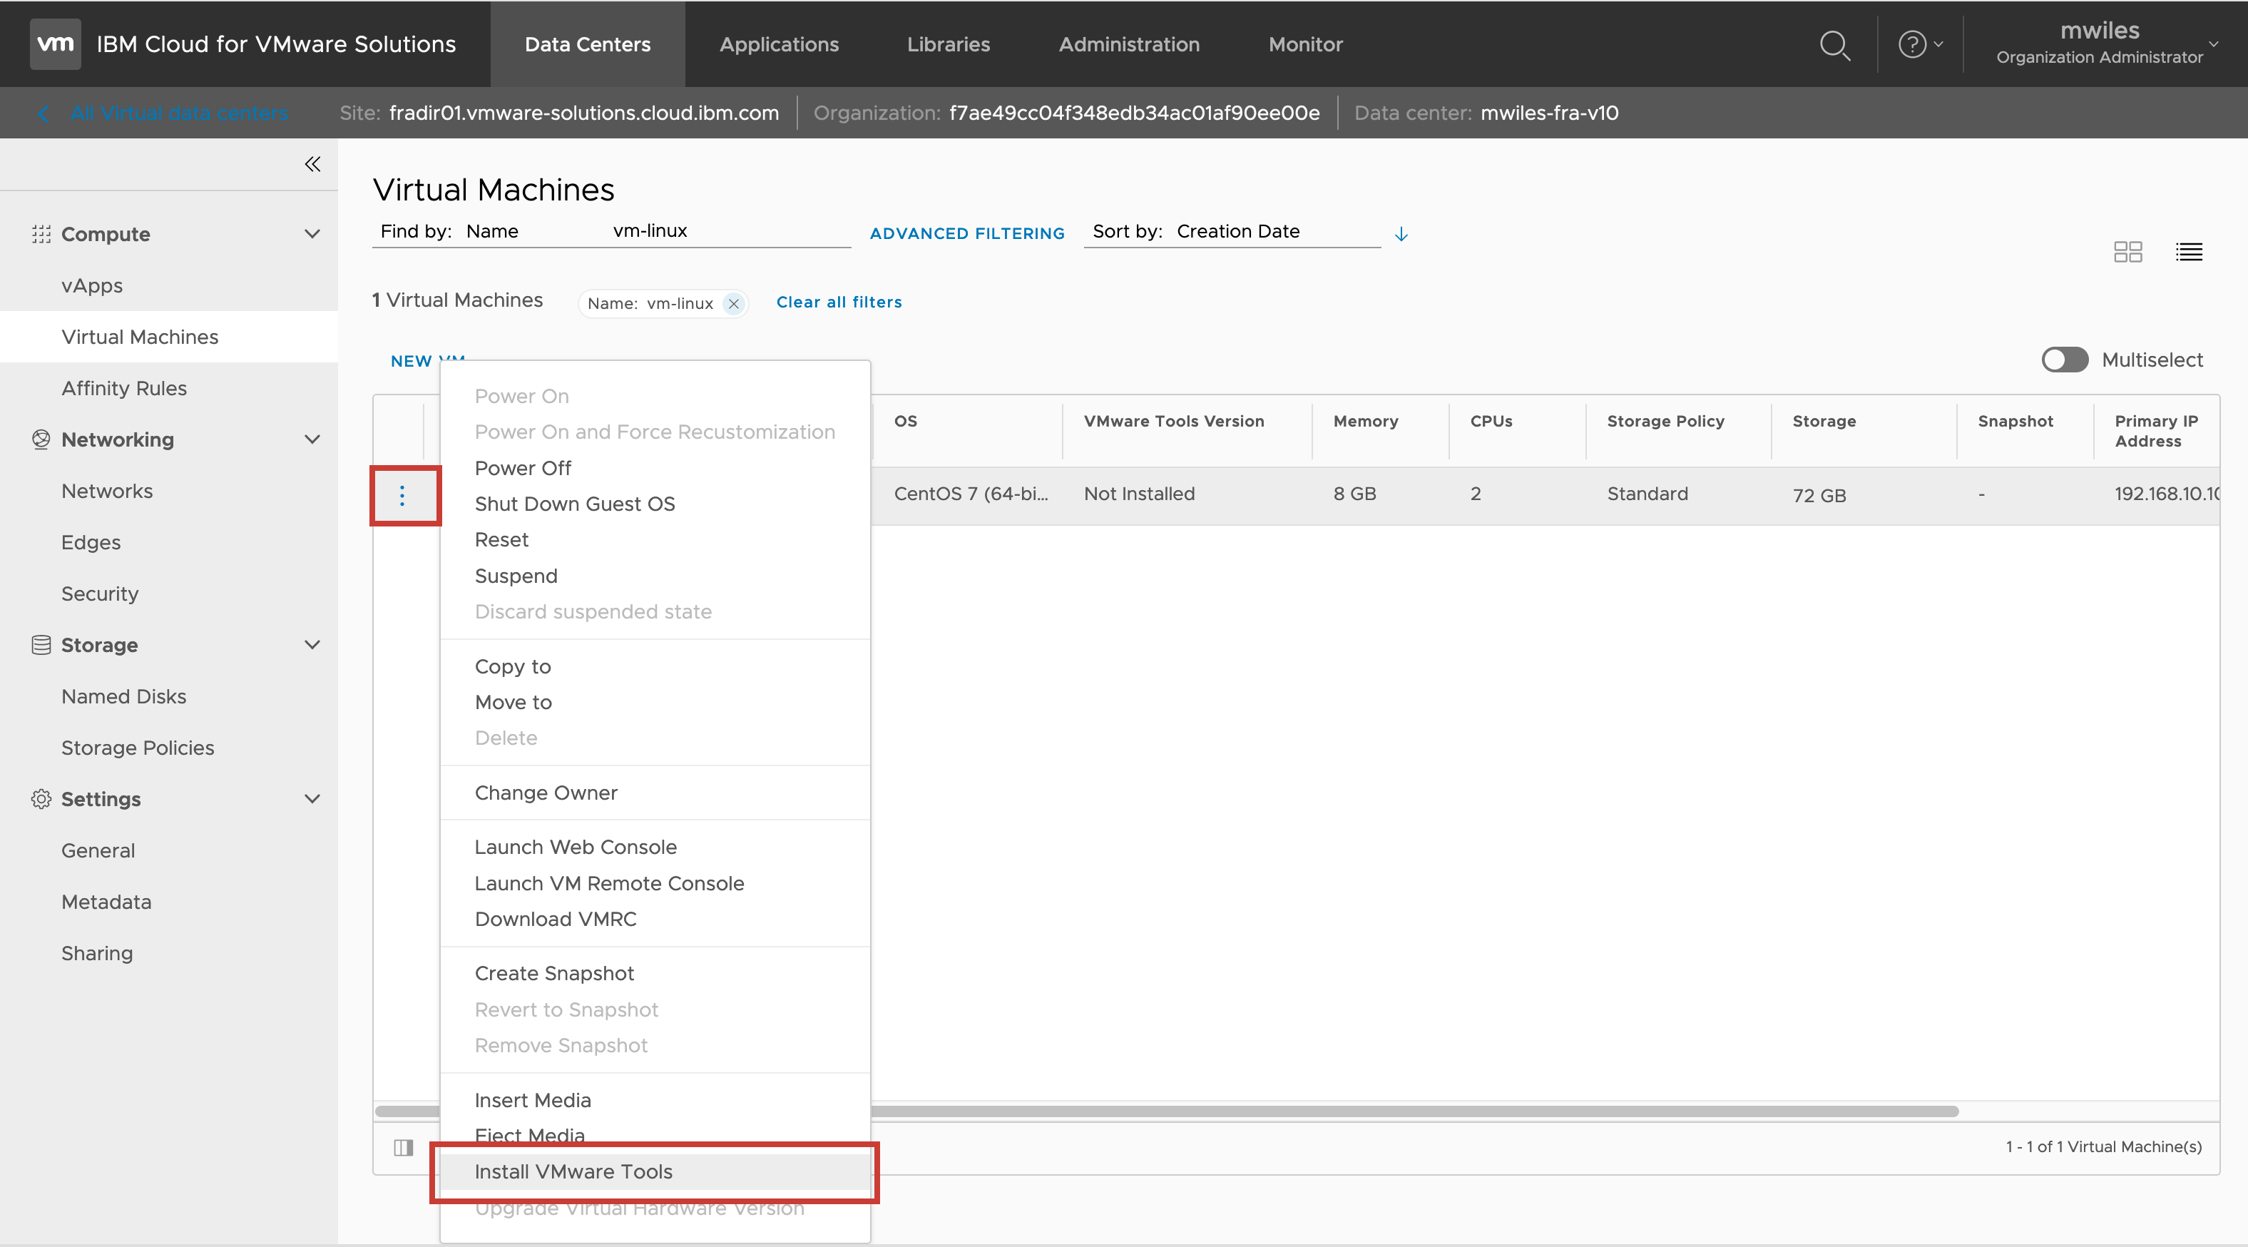Click the search magnifier icon
Image resolution: width=2248 pixels, height=1247 pixels.
[1834, 44]
